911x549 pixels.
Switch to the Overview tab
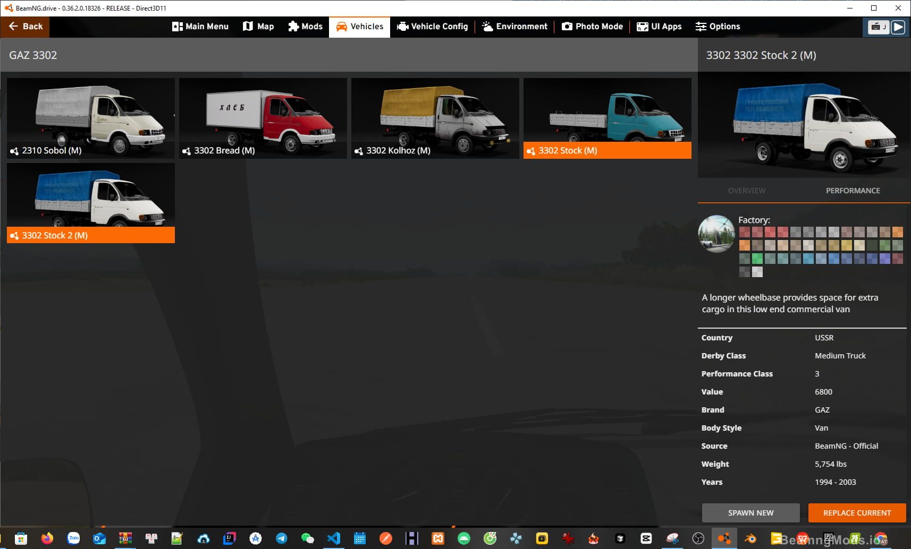click(x=747, y=191)
